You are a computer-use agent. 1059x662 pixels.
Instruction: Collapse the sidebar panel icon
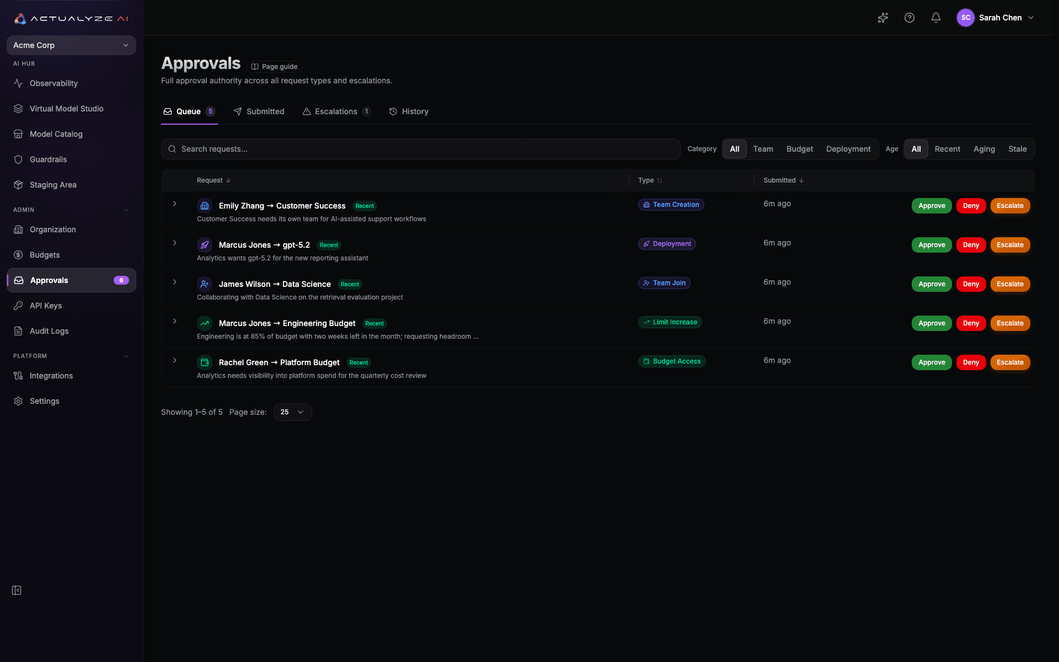pyautogui.click(x=17, y=590)
